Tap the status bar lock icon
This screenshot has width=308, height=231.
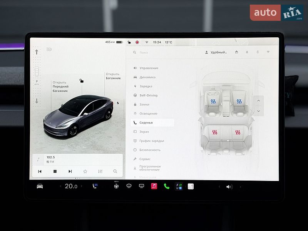click(x=129, y=42)
